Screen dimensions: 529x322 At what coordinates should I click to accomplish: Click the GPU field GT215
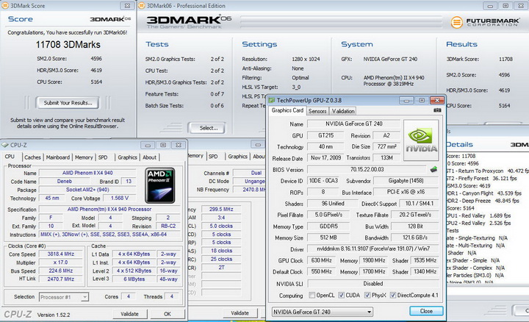pyautogui.click(x=325, y=135)
